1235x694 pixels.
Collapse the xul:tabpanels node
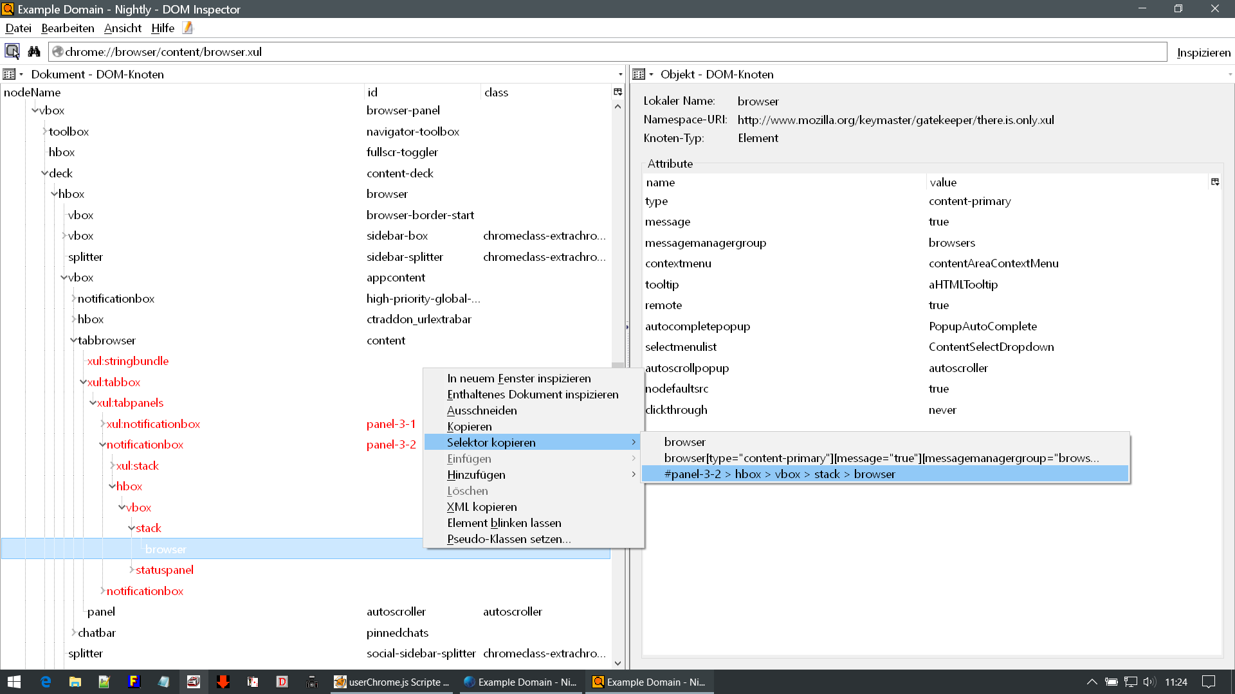93,403
